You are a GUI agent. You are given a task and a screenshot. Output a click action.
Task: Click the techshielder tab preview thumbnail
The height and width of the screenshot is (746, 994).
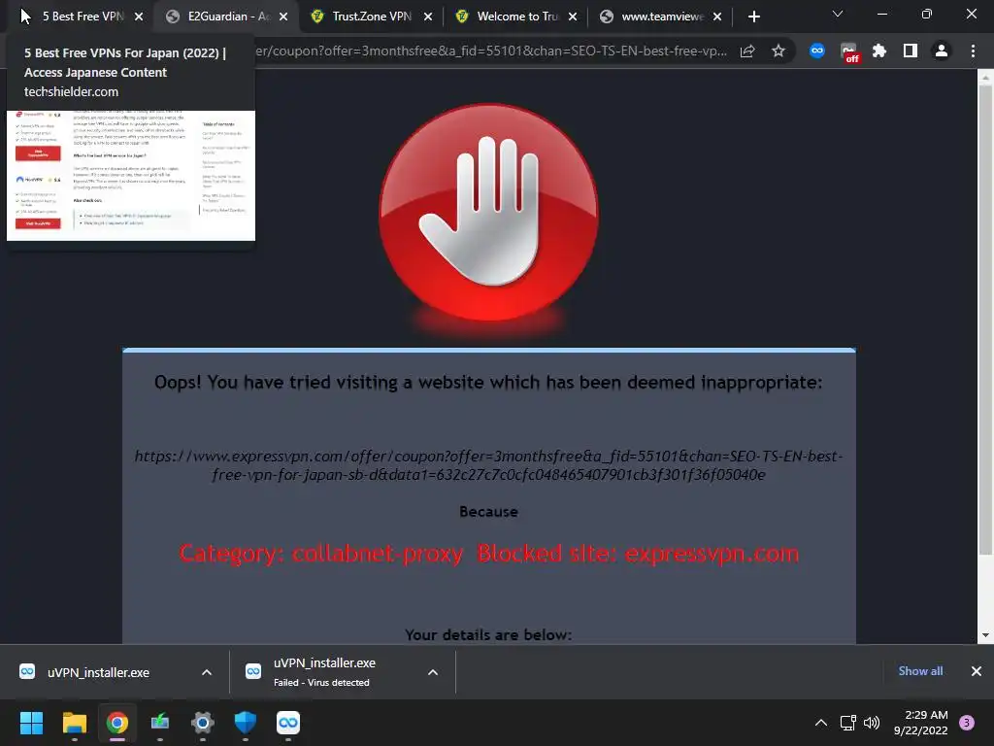131,175
